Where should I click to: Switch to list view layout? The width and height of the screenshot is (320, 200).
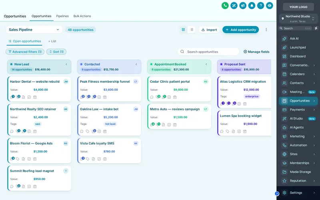click(x=192, y=30)
